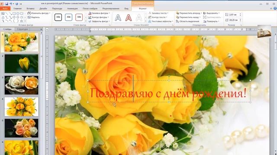Open the Стили фигур dialog launcher

coord(110,25)
